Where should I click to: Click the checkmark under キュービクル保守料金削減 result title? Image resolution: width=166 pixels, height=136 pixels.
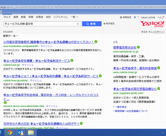pyautogui.click(x=5, y=102)
